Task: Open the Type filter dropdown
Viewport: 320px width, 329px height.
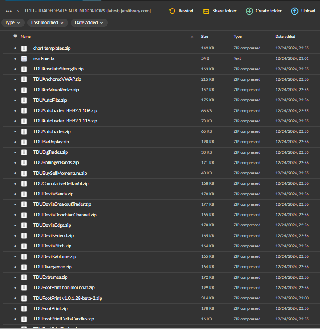Action: point(13,22)
